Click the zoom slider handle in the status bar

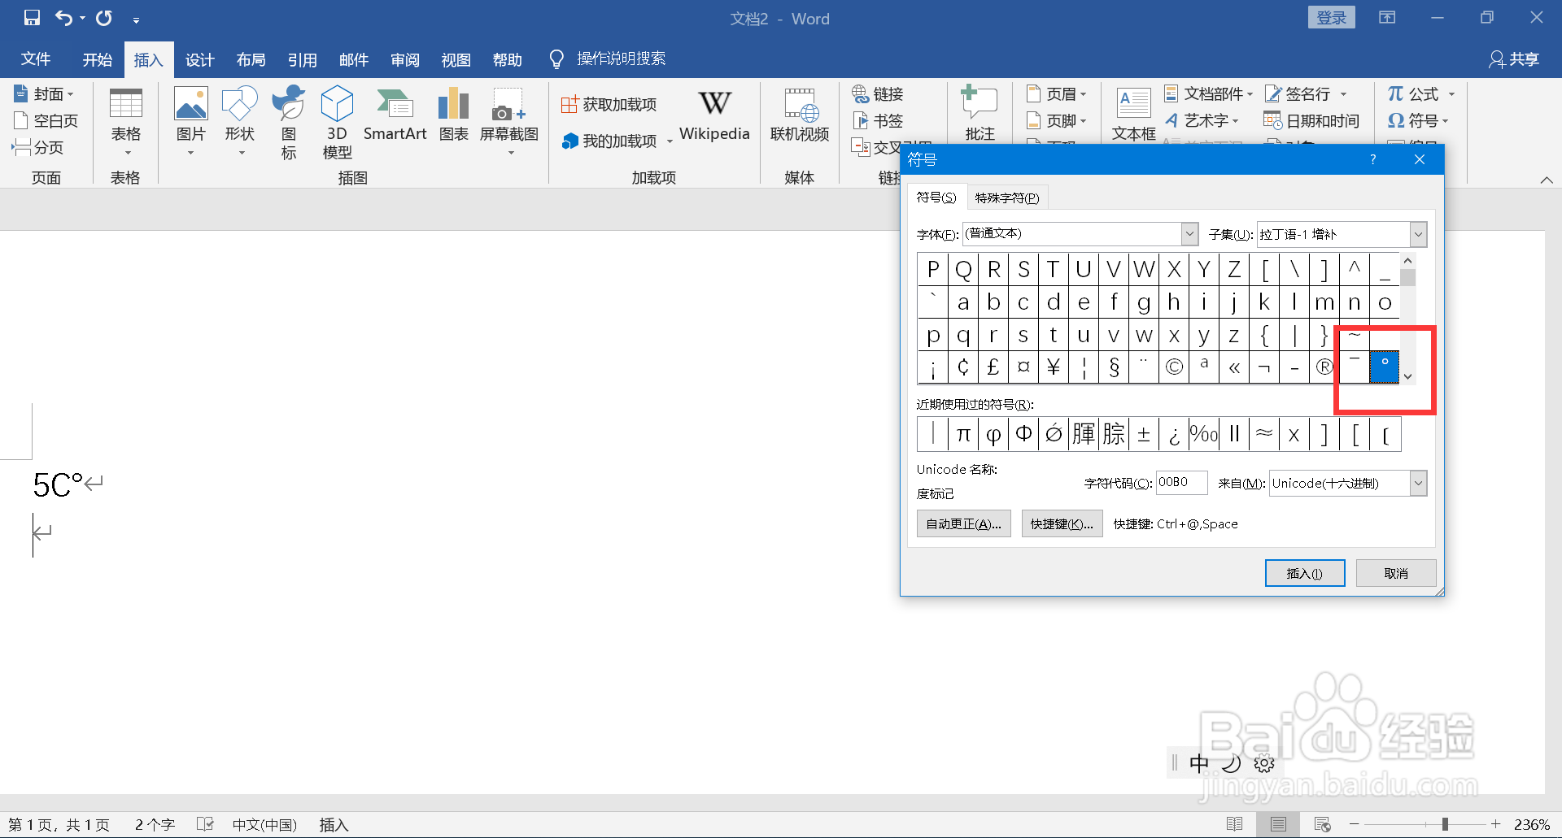(1445, 824)
